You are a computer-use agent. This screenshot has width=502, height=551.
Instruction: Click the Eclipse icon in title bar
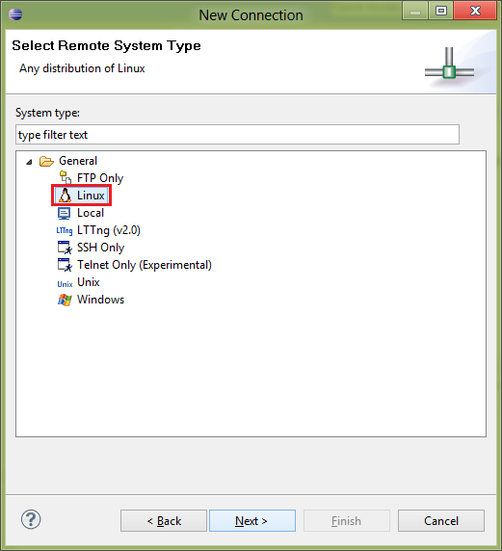15,14
